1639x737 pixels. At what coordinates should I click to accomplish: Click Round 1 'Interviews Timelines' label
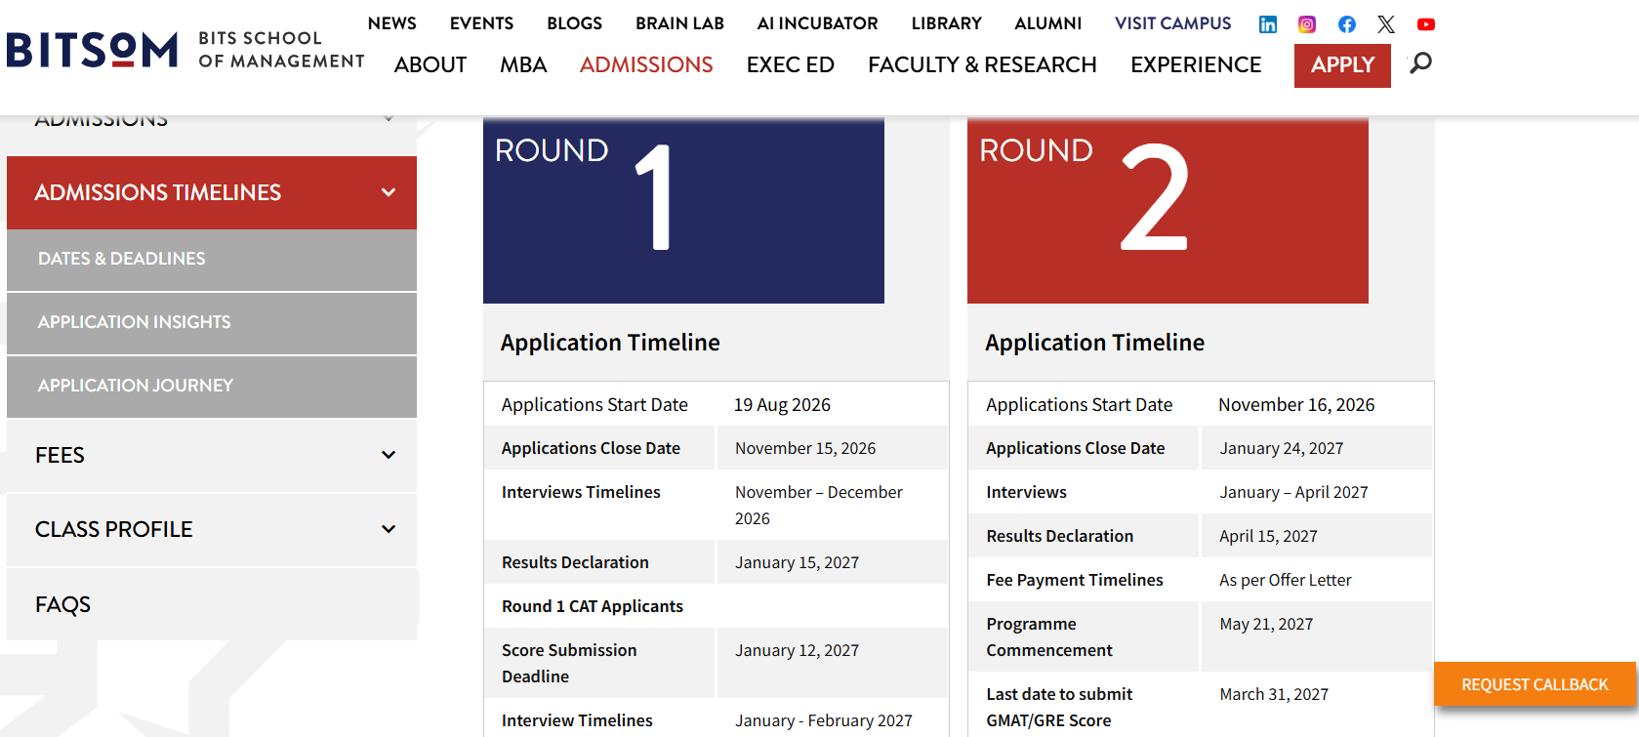(x=581, y=492)
